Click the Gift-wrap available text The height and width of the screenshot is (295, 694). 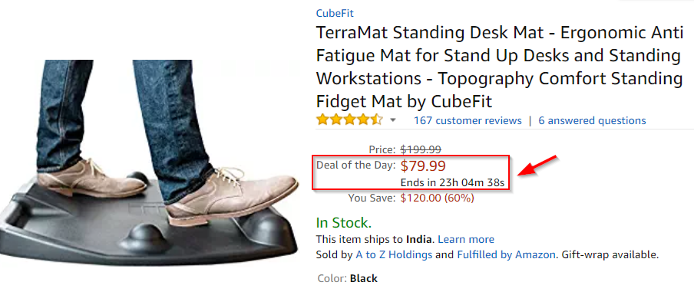pyautogui.click(x=610, y=255)
